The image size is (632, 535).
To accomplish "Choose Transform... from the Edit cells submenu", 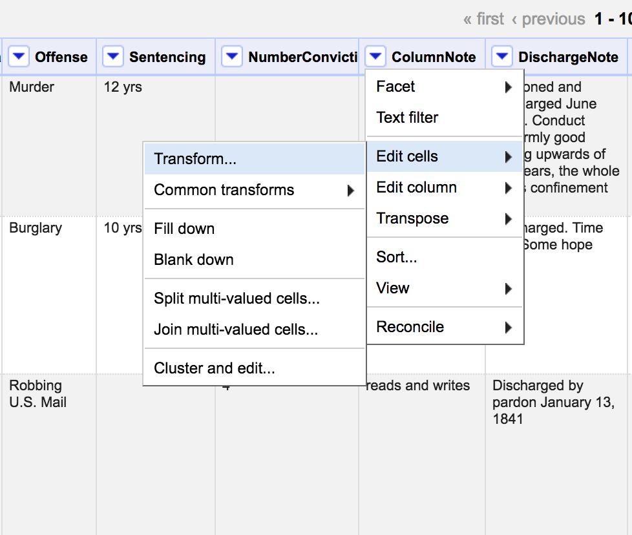I will [x=195, y=159].
